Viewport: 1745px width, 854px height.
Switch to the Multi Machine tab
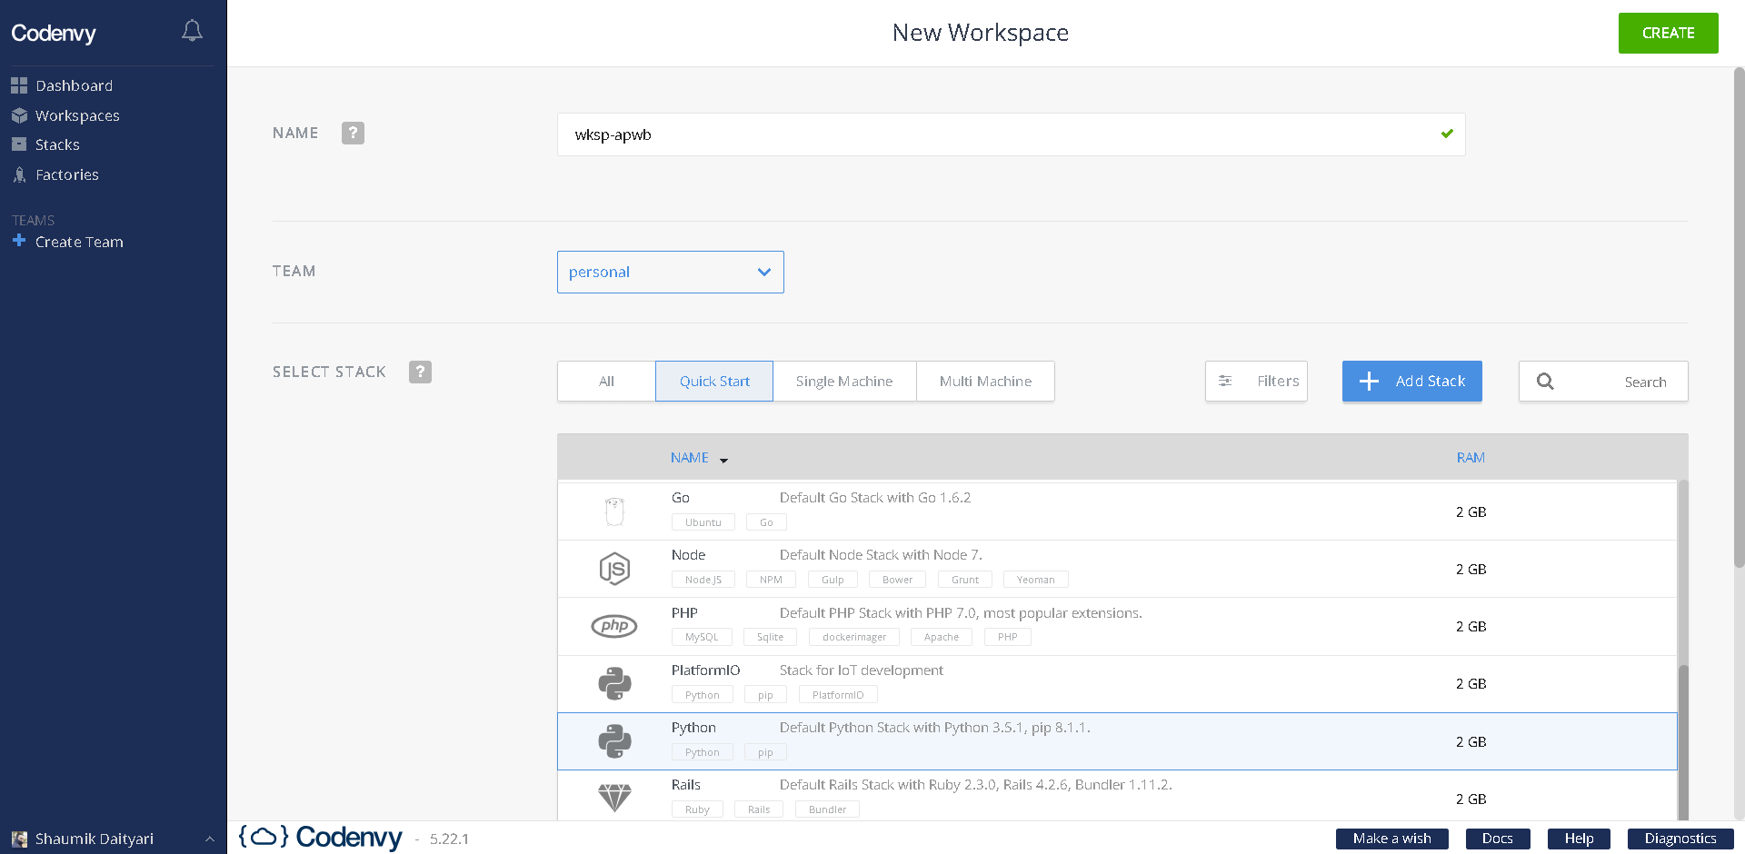[985, 381]
